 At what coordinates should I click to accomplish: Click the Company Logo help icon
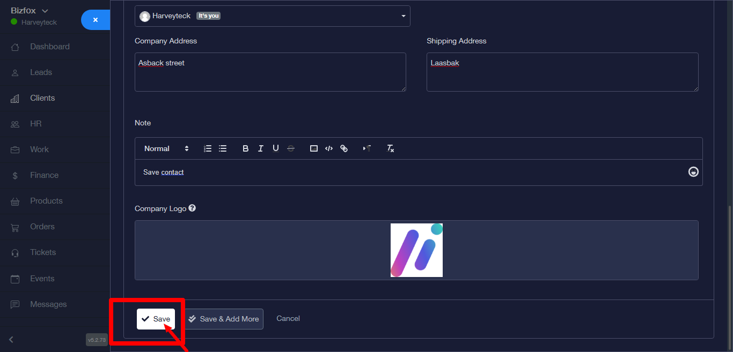coord(192,208)
